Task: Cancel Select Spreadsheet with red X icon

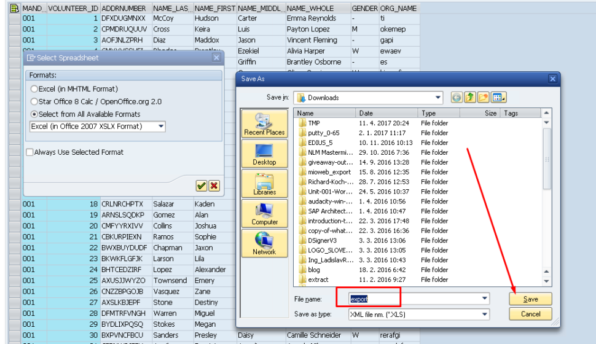Action: pyautogui.click(x=214, y=186)
